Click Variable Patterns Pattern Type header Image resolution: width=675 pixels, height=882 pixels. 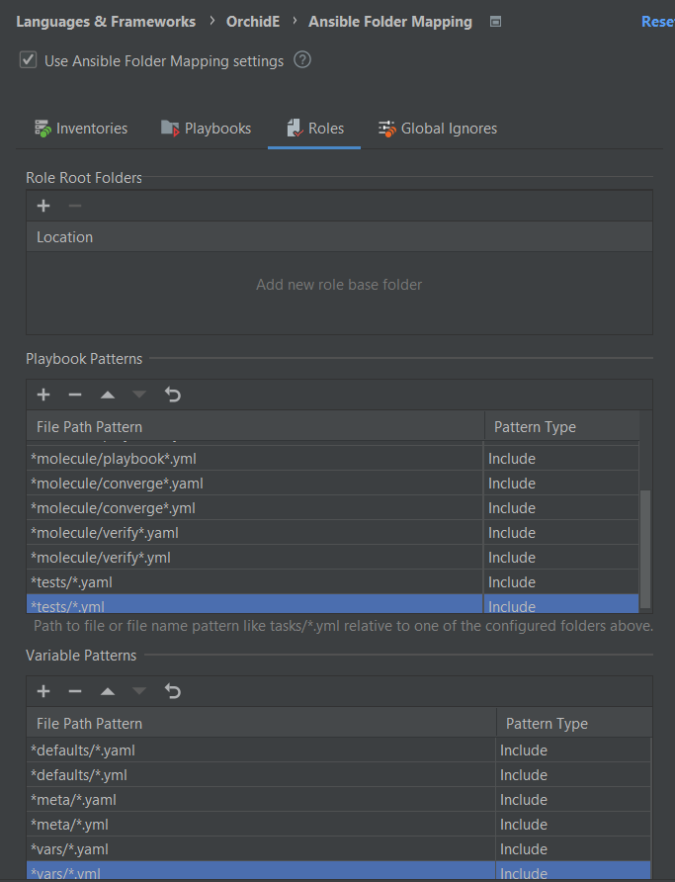point(574,723)
